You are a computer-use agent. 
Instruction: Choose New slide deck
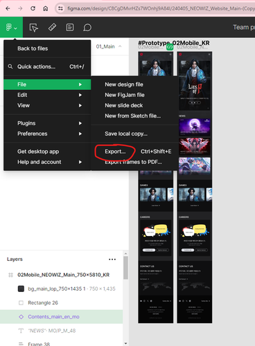click(134, 105)
